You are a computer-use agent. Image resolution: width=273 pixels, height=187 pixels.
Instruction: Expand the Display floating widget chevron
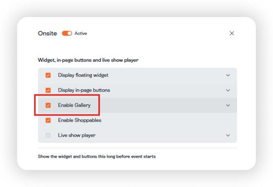click(228, 75)
